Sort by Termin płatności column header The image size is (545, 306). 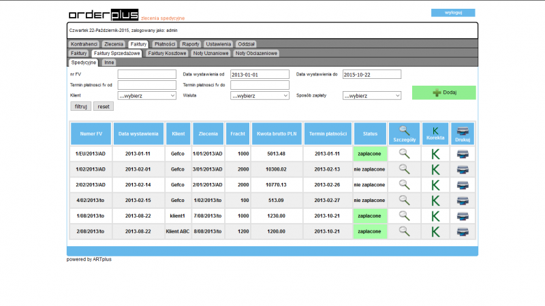click(328, 133)
